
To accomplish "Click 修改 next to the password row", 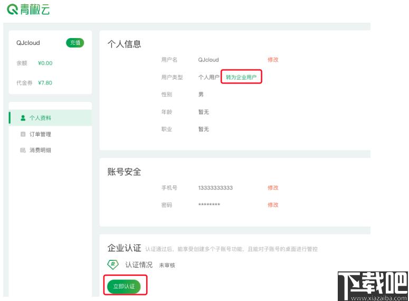I will (273, 205).
